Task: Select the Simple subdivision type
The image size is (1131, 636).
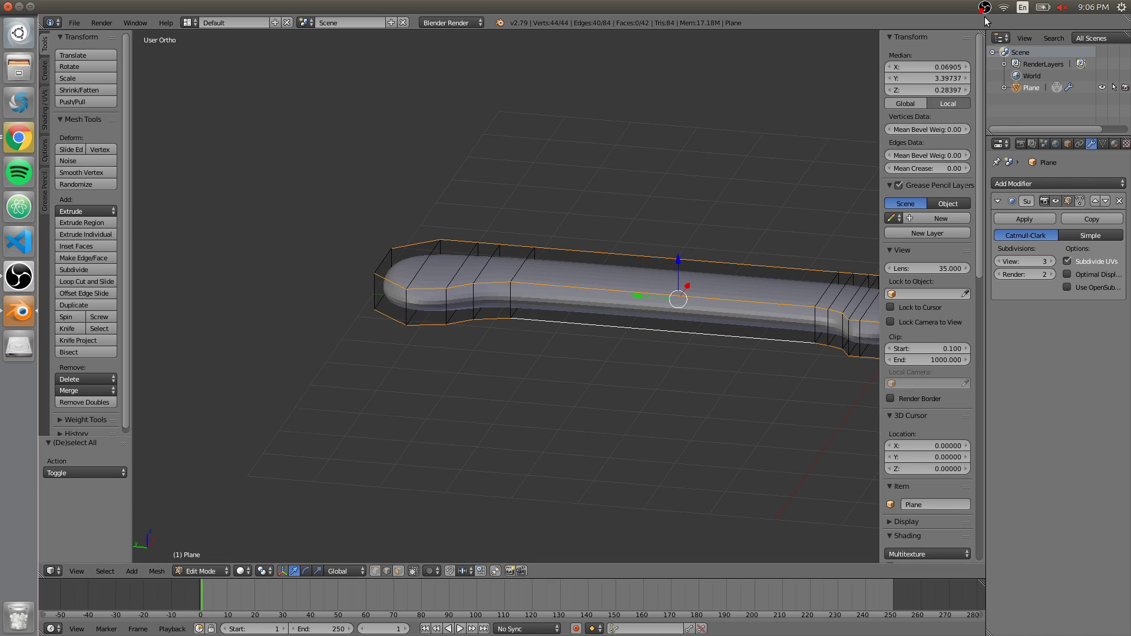Action: tap(1090, 235)
